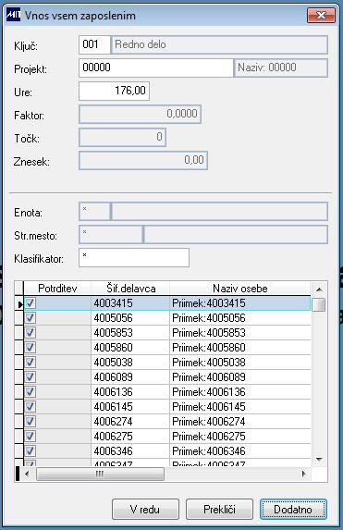Screen dimensions: 343x530
Task: Click the V redu button
Action: [x=145, y=509]
